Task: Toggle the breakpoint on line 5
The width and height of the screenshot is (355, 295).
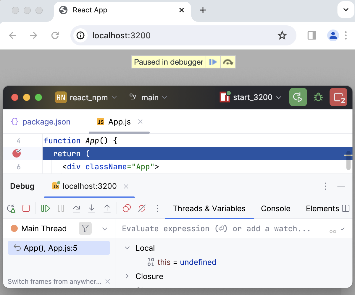Action: click(x=17, y=153)
